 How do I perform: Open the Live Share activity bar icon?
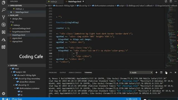pyautogui.click(x=3, y=47)
